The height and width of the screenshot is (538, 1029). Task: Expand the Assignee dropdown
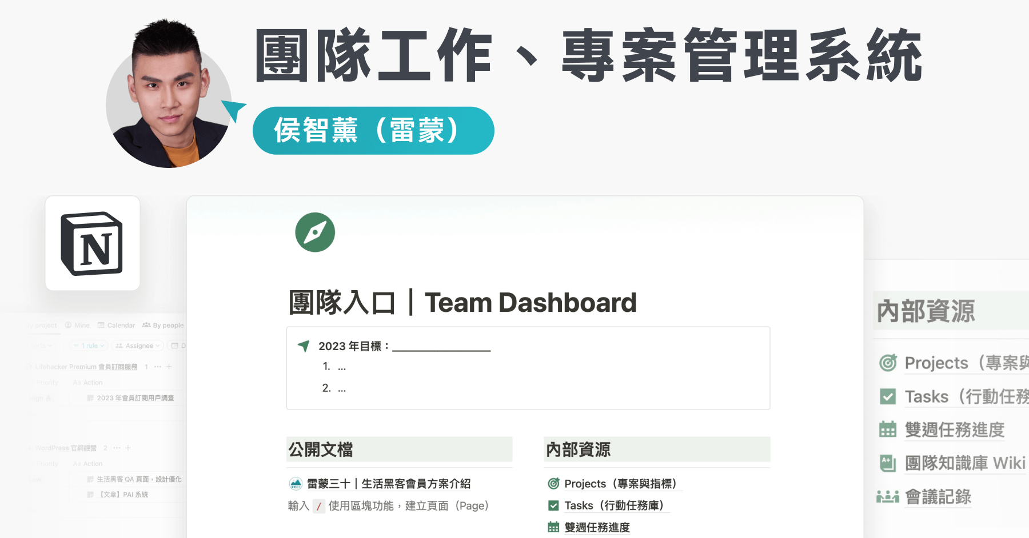click(137, 345)
